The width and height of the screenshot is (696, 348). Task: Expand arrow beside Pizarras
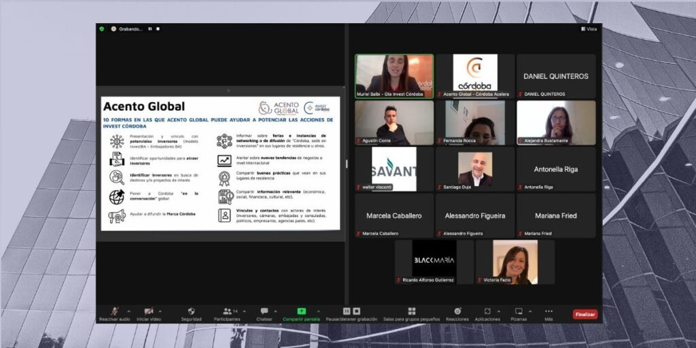(530, 311)
